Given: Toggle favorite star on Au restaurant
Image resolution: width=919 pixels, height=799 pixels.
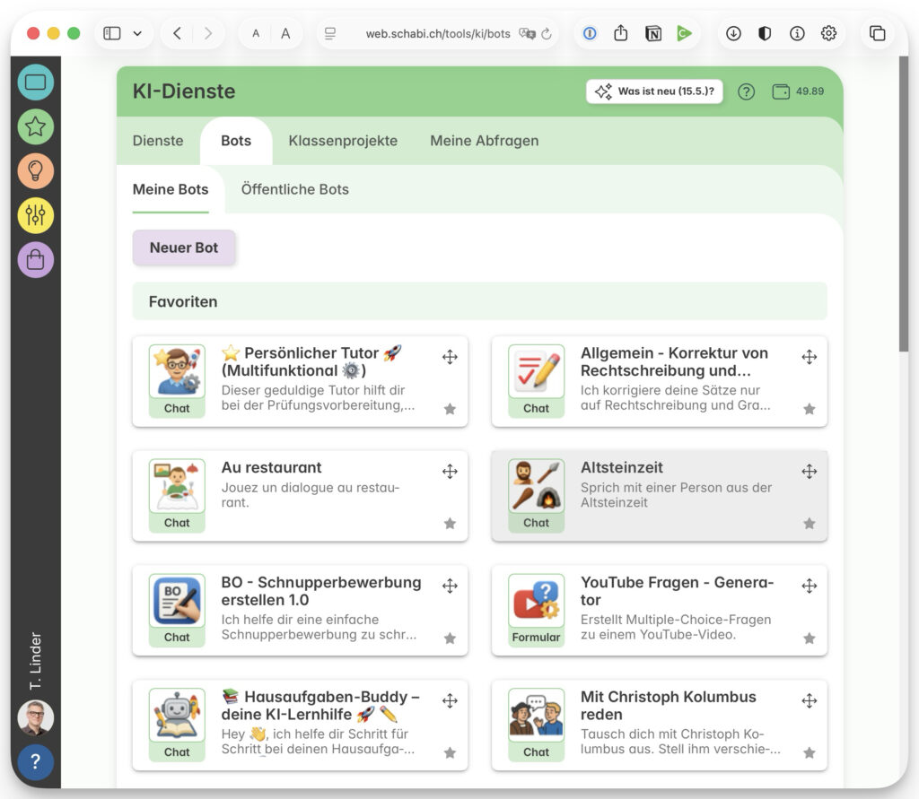Looking at the screenshot, I should click(450, 523).
